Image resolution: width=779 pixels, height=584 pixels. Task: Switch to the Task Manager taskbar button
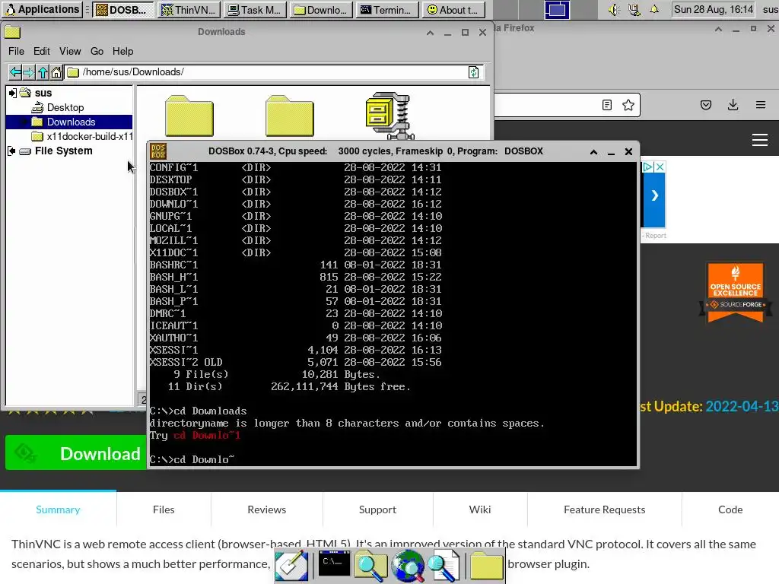click(255, 10)
